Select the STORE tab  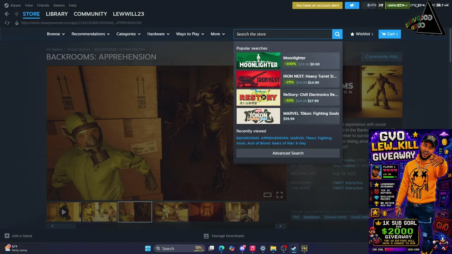[31, 14]
